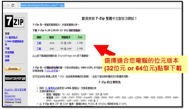Open 7z 檔案格式 sidebar link
The width and height of the screenshot is (189, 109).
tap(11, 37)
